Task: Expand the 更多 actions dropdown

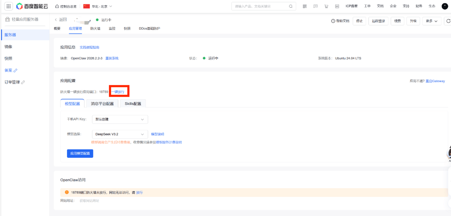Action: [431, 21]
